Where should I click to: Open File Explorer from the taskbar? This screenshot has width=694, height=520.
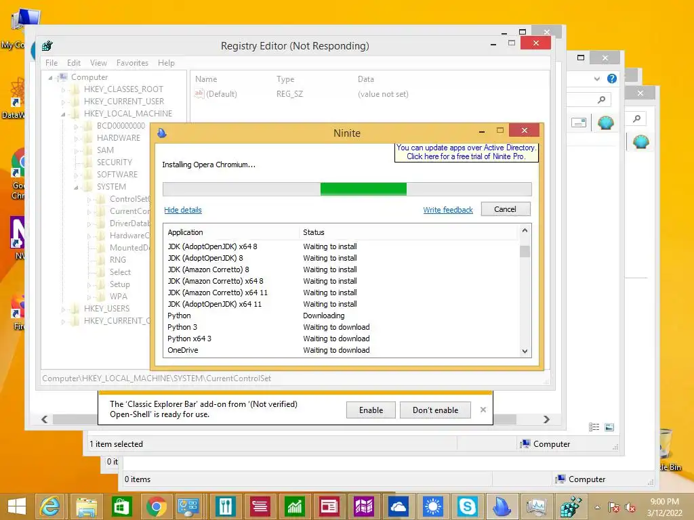click(86, 506)
